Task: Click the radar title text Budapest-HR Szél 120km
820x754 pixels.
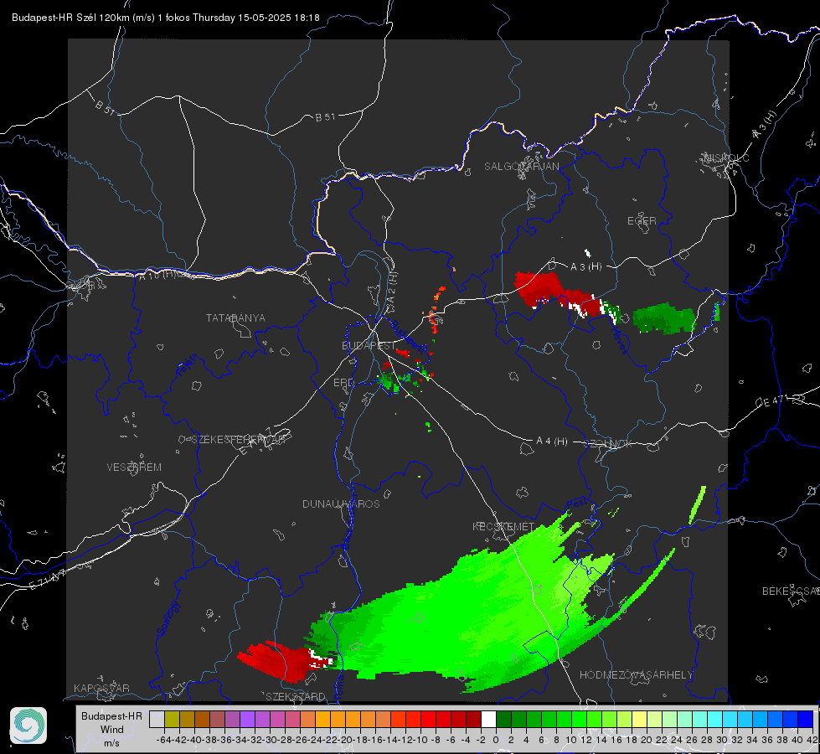Action: [71, 18]
